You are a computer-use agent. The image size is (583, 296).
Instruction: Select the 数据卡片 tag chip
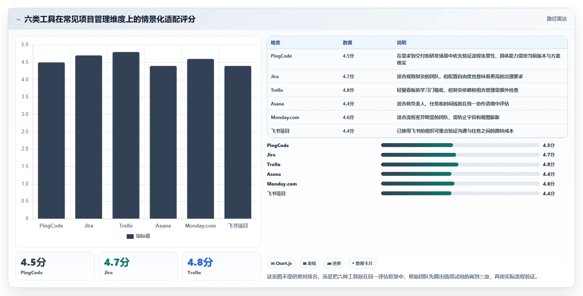362,263
